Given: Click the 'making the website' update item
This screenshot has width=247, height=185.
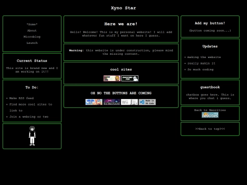Looking at the screenshot, I should (x=204, y=57).
